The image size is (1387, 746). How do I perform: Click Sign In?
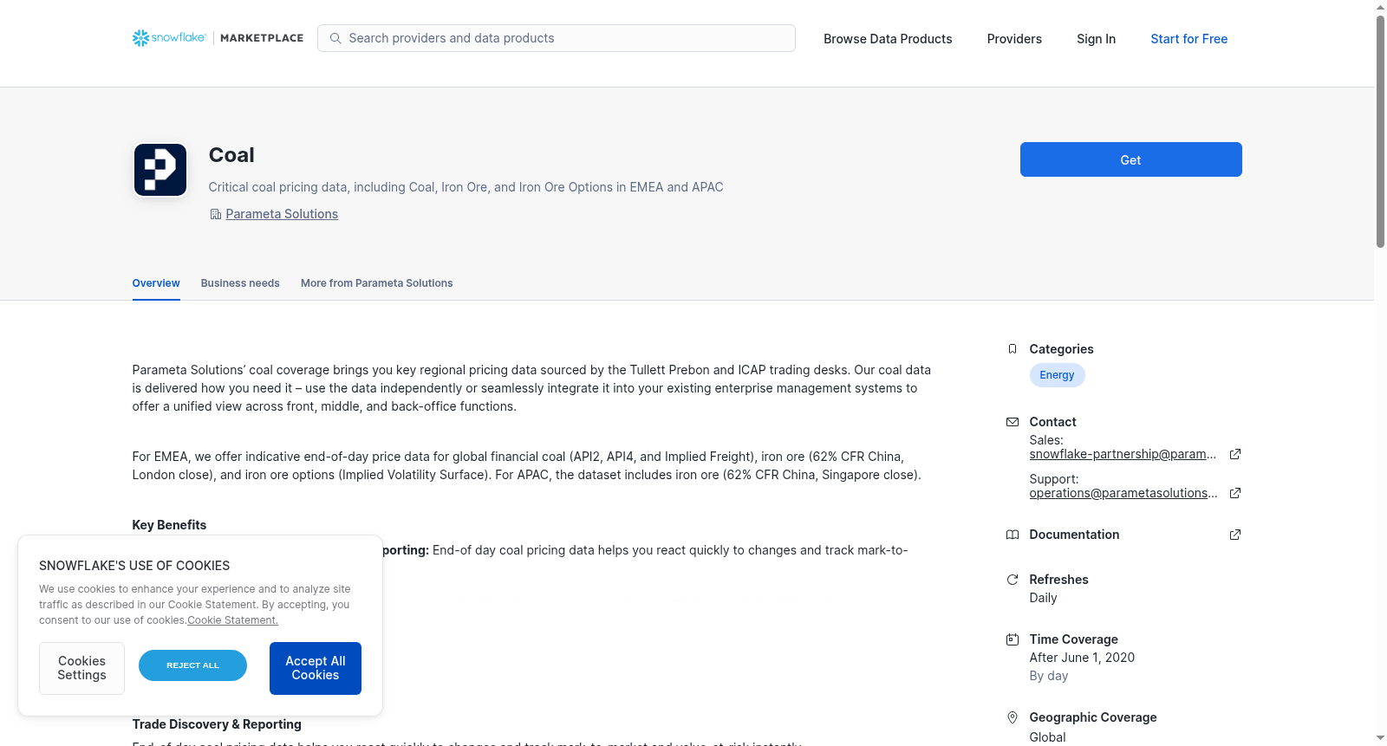point(1096,39)
